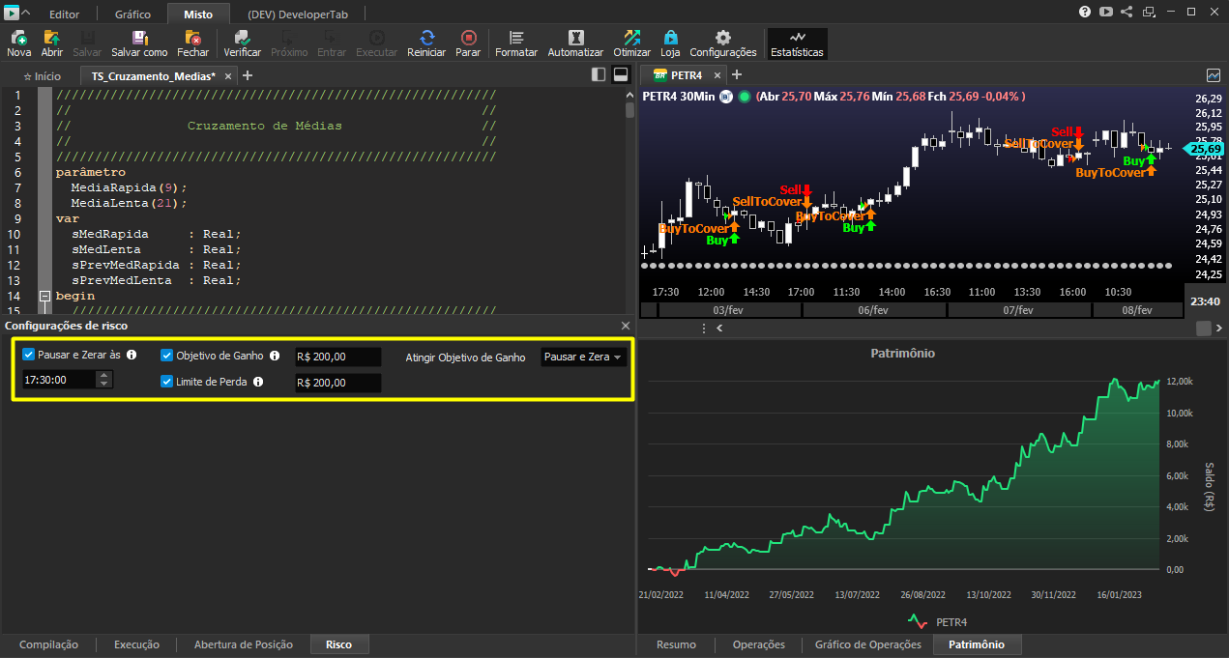Click info icon next to Limite de Perda
Screen dimensions: 1229x658
click(x=258, y=382)
